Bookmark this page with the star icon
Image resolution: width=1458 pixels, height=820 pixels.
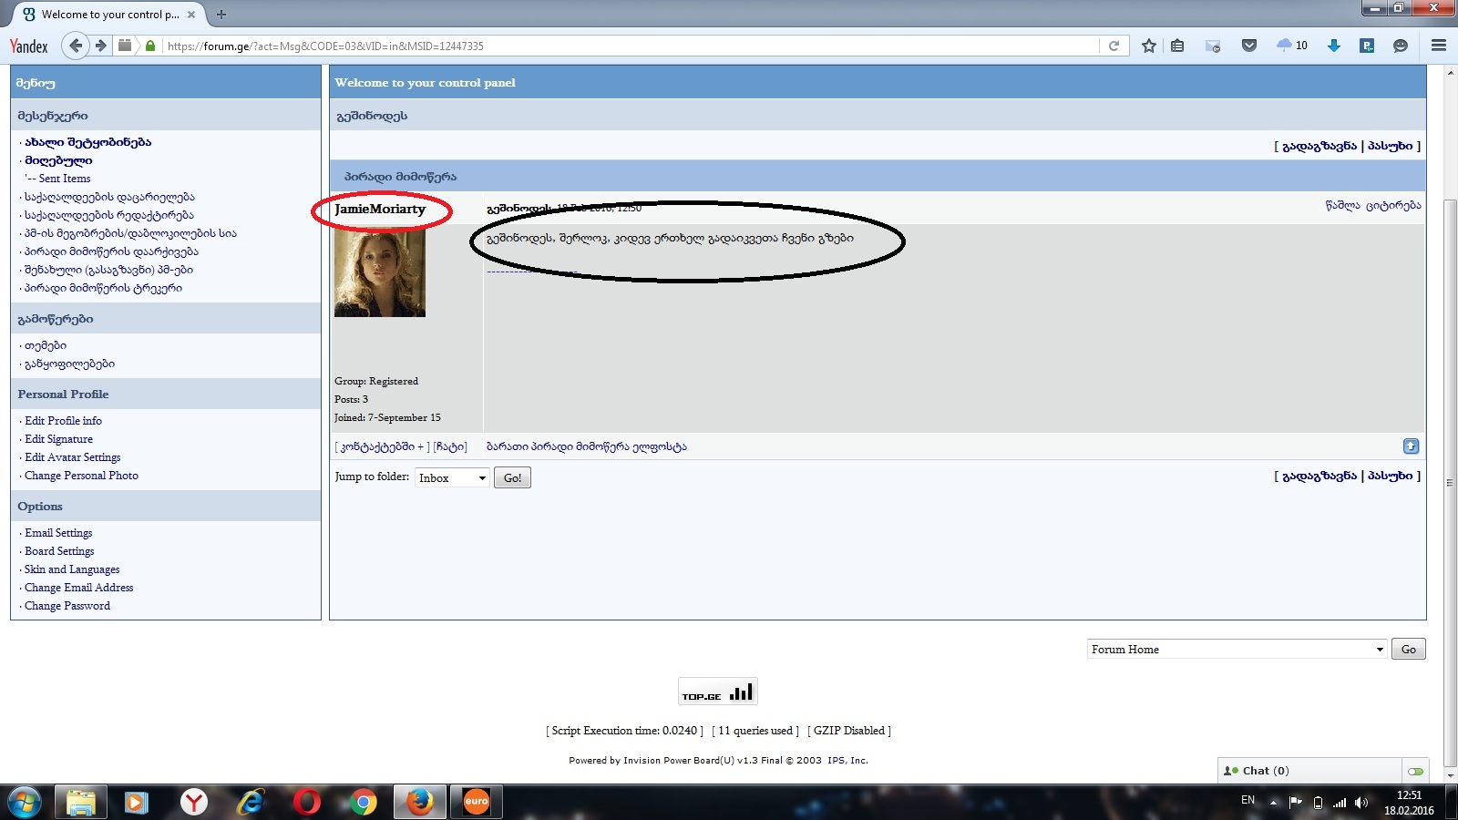1149,46
